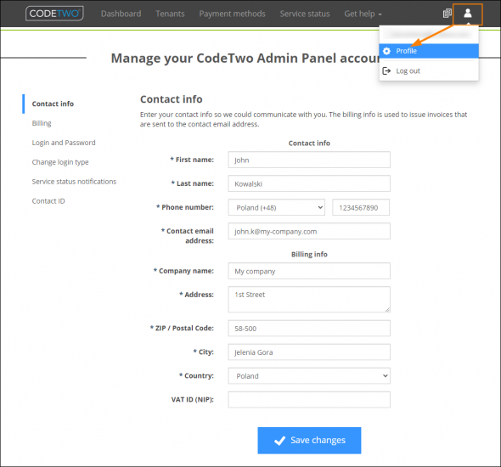501x467 pixels.
Task: Open the Billing section in sidebar
Action: tap(42, 123)
